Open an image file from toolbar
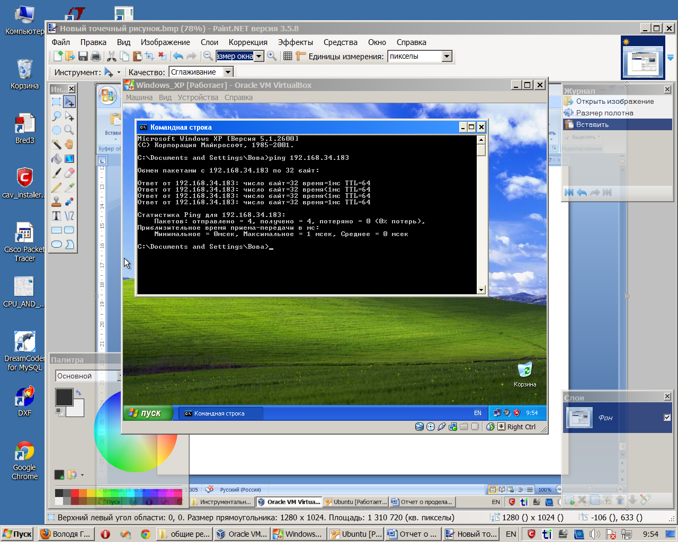This screenshot has width=678, height=542. pos(69,56)
